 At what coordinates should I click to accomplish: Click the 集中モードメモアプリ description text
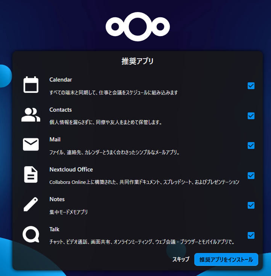[x=68, y=212]
